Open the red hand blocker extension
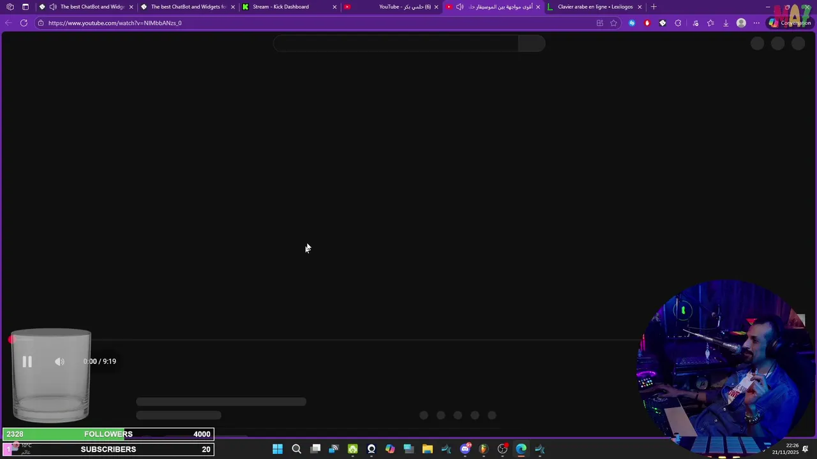This screenshot has width=817, height=459. (x=647, y=23)
